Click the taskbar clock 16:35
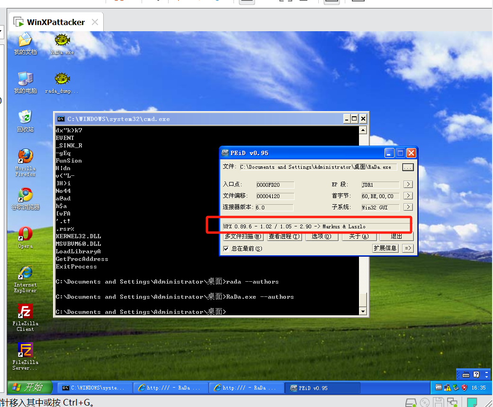The width and height of the screenshot is (493, 407). pyautogui.click(x=478, y=388)
